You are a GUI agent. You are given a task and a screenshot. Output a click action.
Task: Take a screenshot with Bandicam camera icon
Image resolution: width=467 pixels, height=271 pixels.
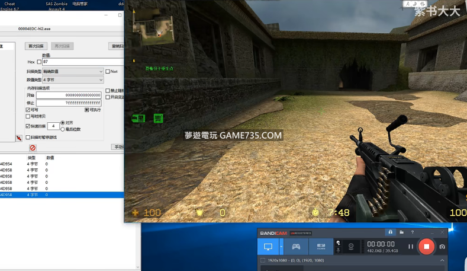[442, 247]
